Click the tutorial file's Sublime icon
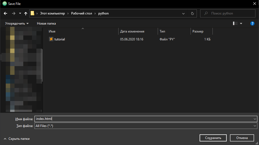This screenshot has width=259, height=145. tap(51, 39)
